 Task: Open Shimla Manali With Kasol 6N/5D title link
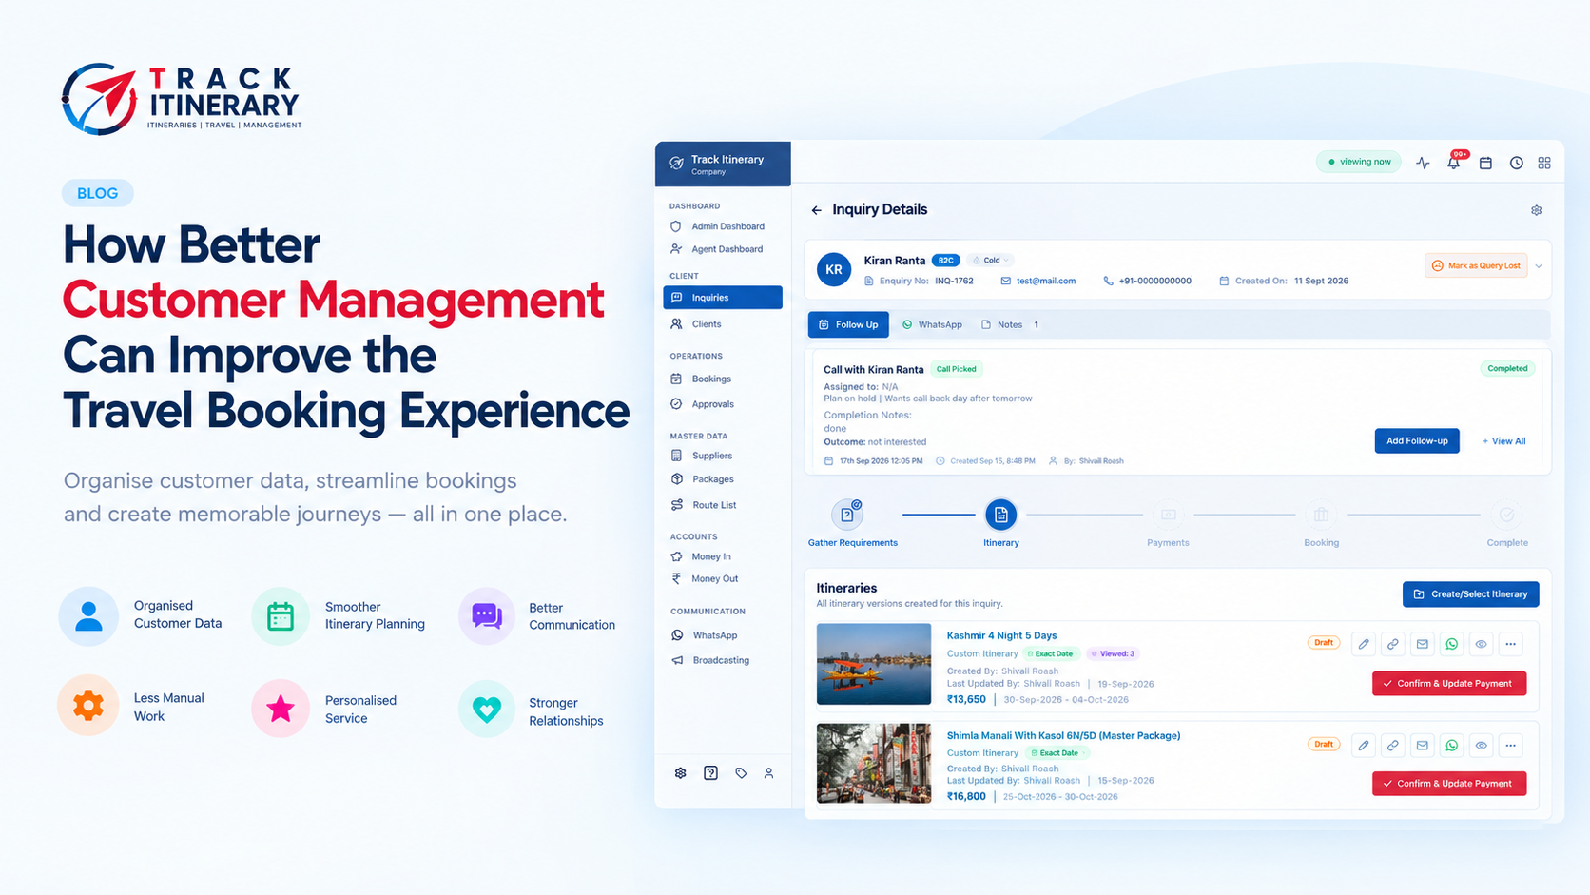coord(1063,735)
